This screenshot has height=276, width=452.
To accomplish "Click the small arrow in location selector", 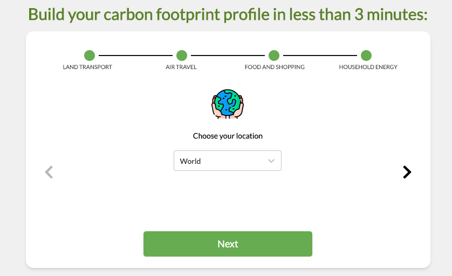I will [x=271, y=161].
